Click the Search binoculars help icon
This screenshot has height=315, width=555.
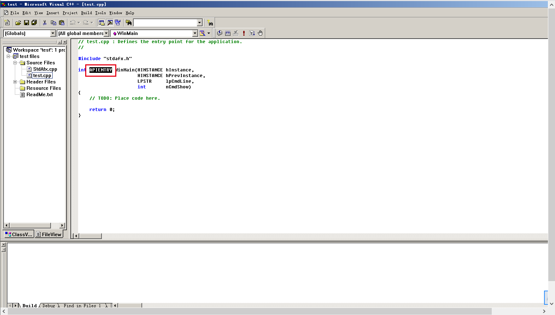pos(210,23)
